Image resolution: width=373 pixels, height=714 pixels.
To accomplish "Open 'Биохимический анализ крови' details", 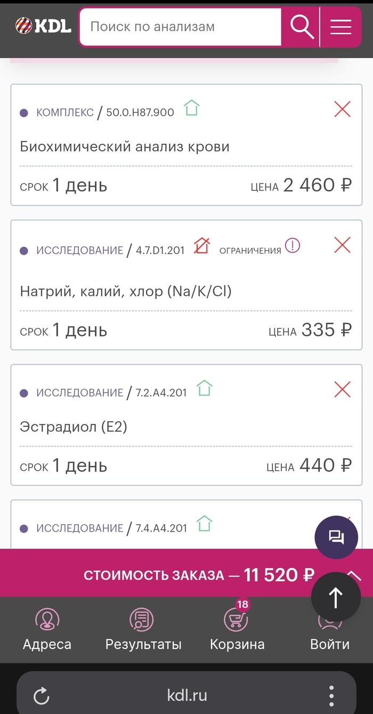I will (125, 147).
